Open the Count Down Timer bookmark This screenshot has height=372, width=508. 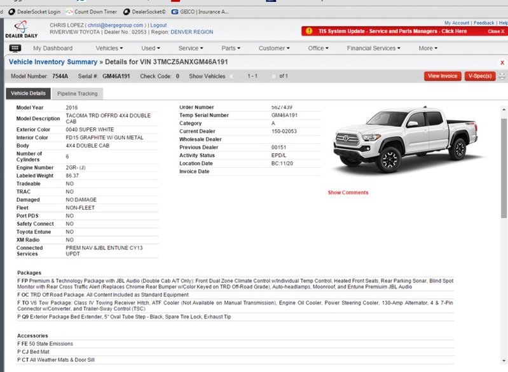[92, 11]
